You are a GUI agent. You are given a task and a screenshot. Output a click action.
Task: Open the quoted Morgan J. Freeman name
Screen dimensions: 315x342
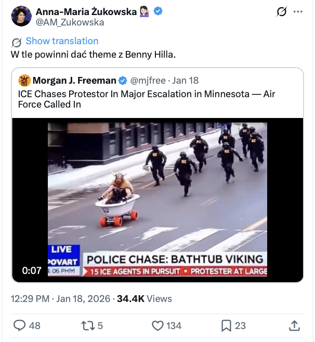tap(74, 81)
